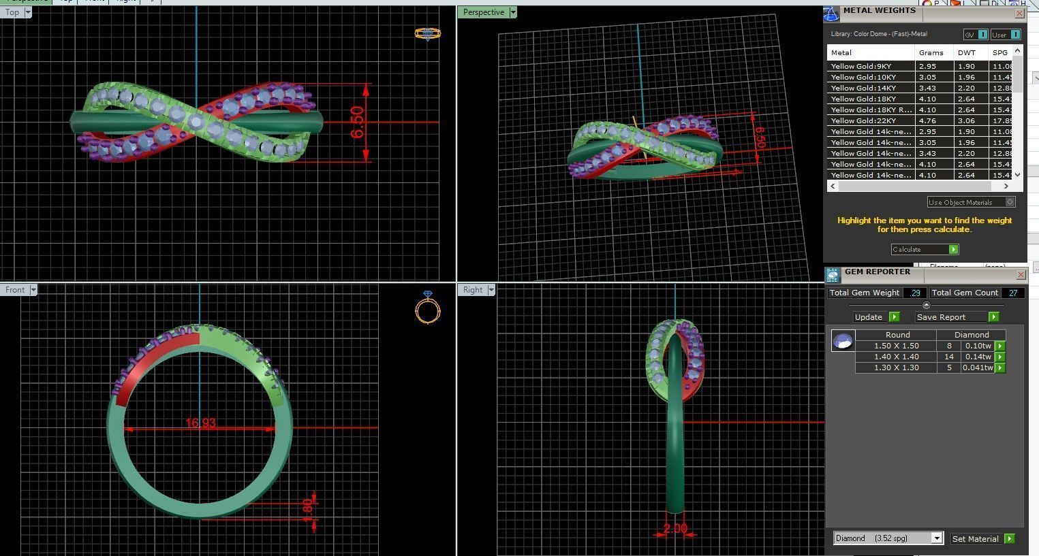Click 1.50 X 1.50 gem size cell

point(896,346)
